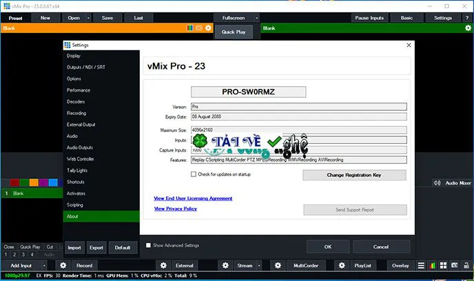Close the Settings dialog with X
The image size is (474, 281).
click(x=409, y=45)
